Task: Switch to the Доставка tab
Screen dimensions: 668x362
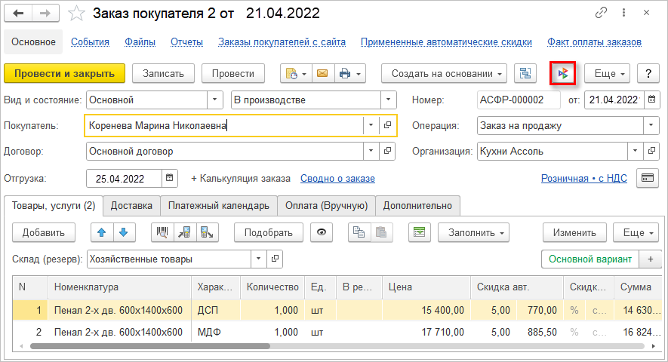Action: [x=131, y=205]
